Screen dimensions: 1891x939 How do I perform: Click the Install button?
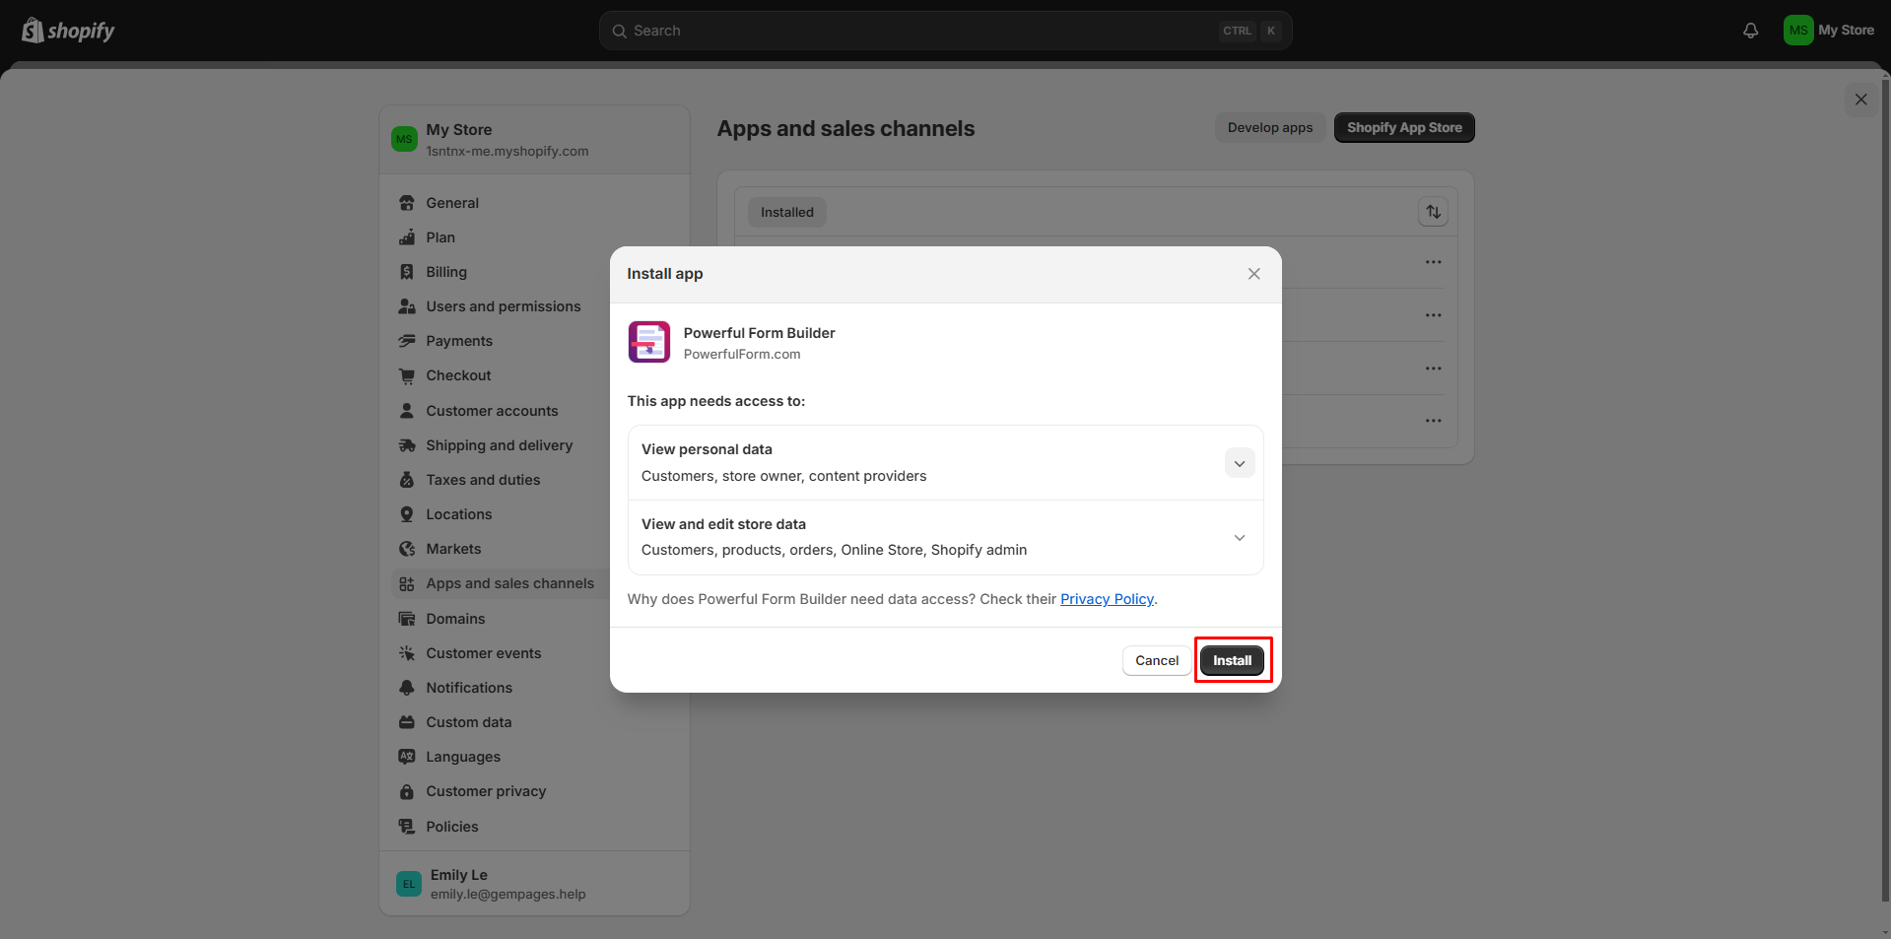coord(1232,660)
